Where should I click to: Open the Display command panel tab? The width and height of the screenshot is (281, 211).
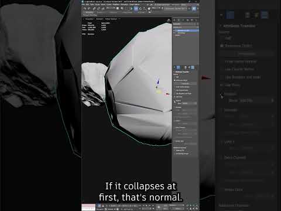tap(192, 20)
